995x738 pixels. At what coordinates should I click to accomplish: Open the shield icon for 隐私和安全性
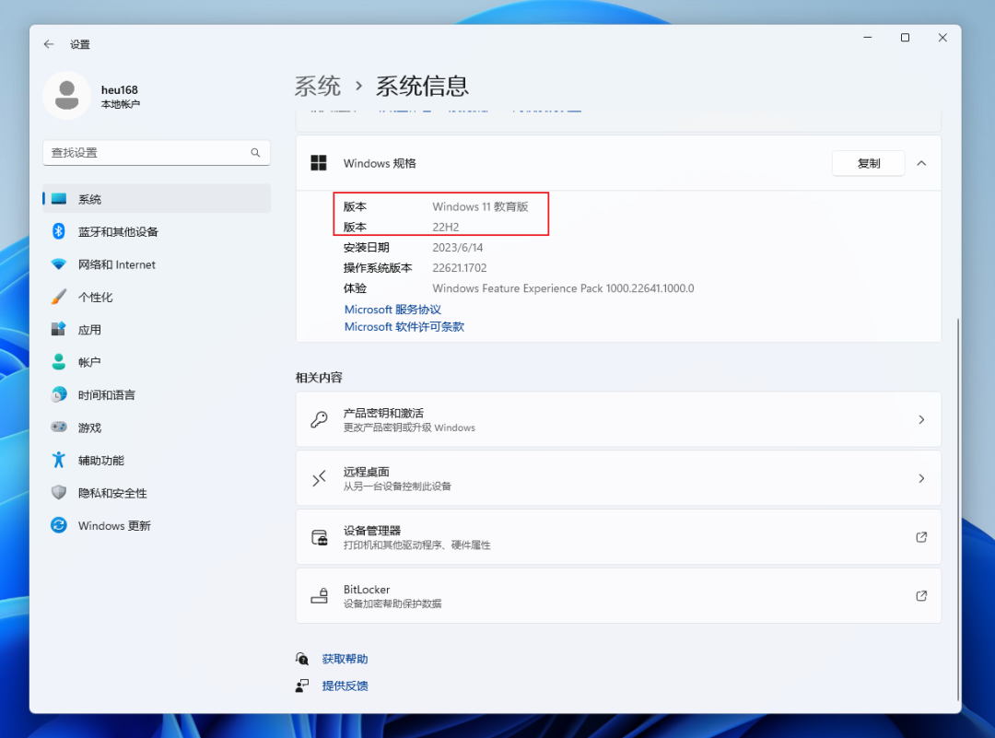[59, 492]
